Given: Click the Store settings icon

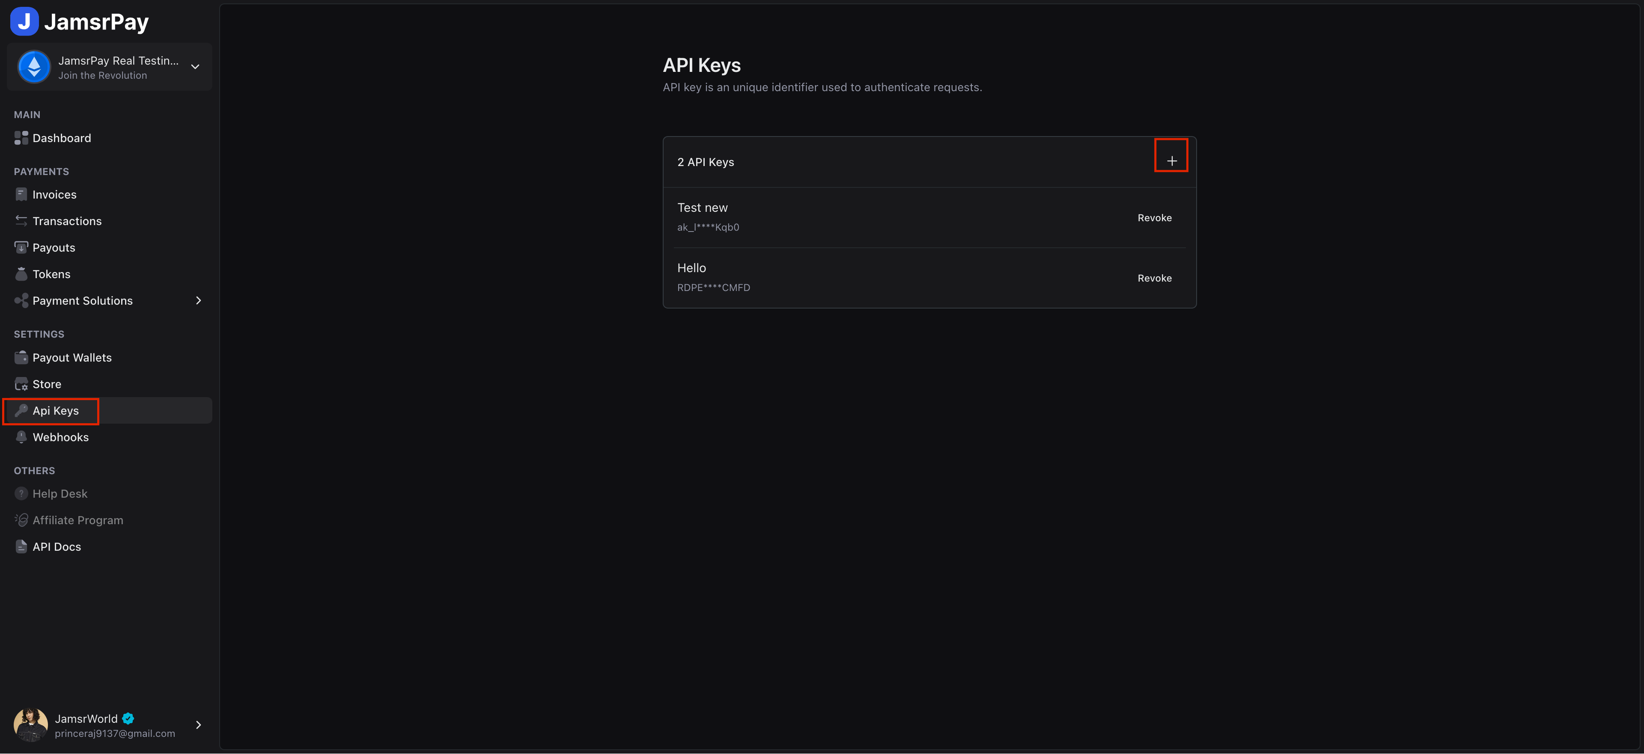Looking at the screenshot, I should pos(21,384).
